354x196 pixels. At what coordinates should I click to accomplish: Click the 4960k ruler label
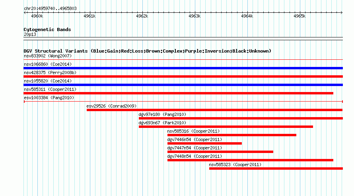click(37, 16)
